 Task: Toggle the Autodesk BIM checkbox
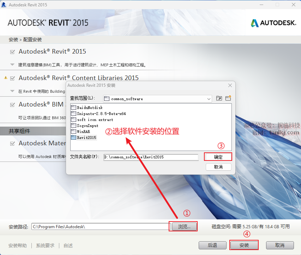click(12, 105)
